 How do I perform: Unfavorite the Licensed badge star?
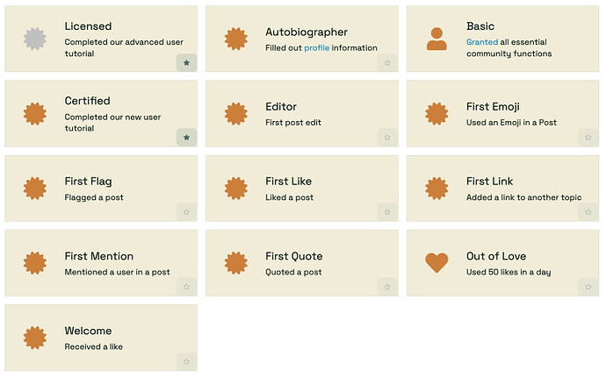coord(187,62)
